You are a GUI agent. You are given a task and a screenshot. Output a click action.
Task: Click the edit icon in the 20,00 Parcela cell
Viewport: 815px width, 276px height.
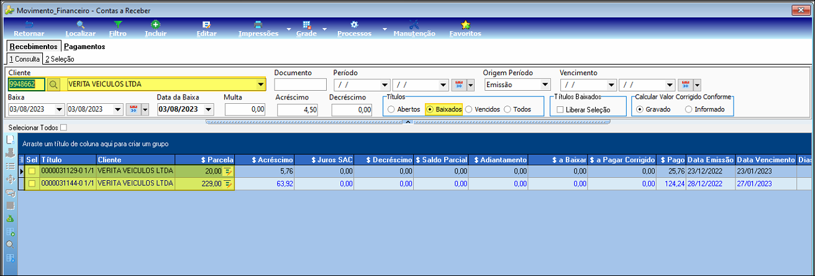click(x=228, y=171)
